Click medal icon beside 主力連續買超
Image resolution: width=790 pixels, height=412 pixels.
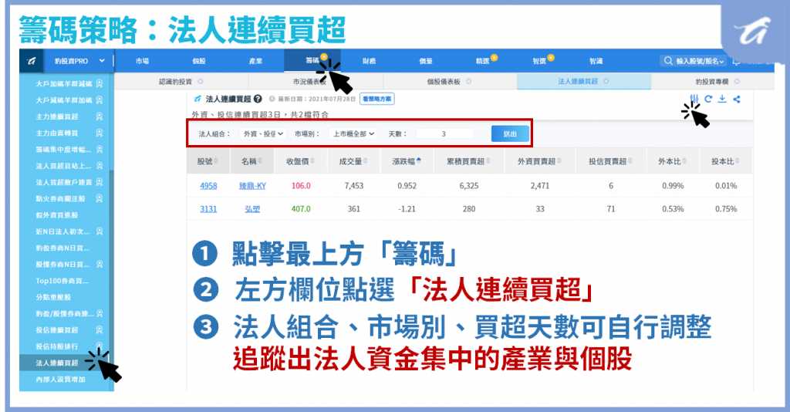100,117
